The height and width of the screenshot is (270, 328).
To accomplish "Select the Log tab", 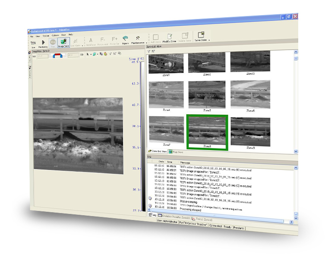I will 152,215.
